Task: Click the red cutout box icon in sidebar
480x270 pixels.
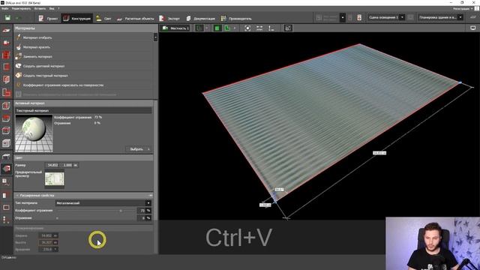Action: [6, 130]
